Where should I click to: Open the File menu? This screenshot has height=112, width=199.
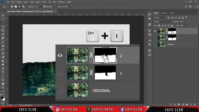point(8,2)
